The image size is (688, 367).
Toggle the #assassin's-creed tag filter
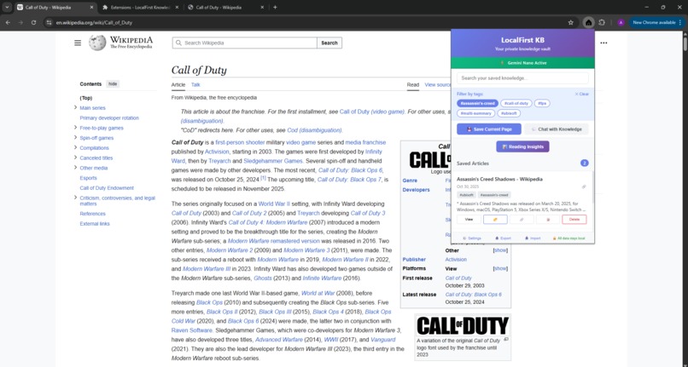tap(477, 103)
